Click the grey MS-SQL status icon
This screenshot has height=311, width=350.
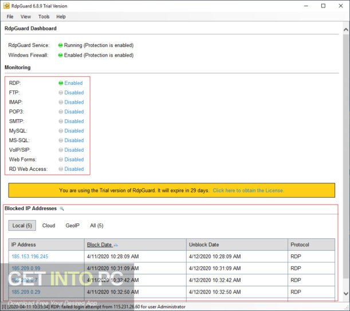[x=61, y=140]
